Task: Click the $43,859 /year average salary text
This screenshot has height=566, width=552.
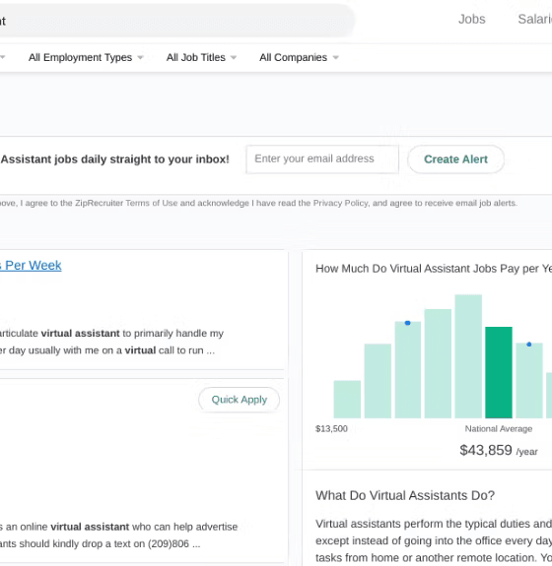Action: [499, 451]
